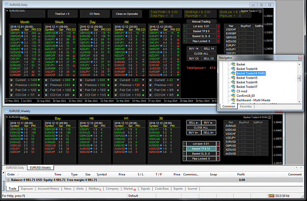Image resolution: width=307 pixels, height=201 pixels.
Task: Click the EURUSD,Daily chart window icon
Action: 6,4
